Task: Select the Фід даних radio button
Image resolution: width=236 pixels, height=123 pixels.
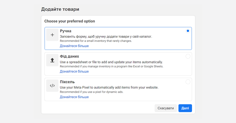Action: (188, 56)
